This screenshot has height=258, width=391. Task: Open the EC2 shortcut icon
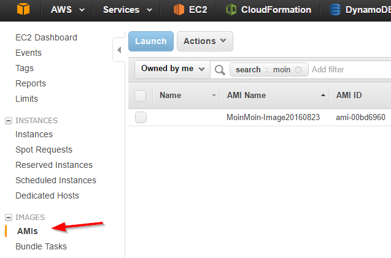coord(179,10)
